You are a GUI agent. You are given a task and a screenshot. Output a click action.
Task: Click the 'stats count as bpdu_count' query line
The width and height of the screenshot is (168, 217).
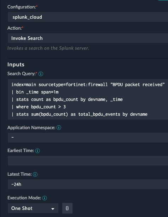(67, 100)
